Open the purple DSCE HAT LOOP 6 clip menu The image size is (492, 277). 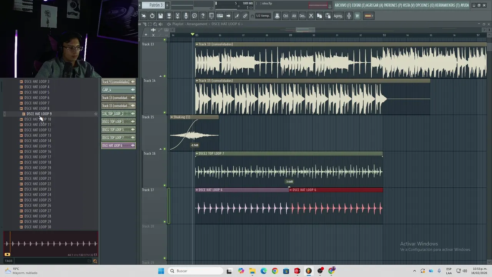pos(197,190)
